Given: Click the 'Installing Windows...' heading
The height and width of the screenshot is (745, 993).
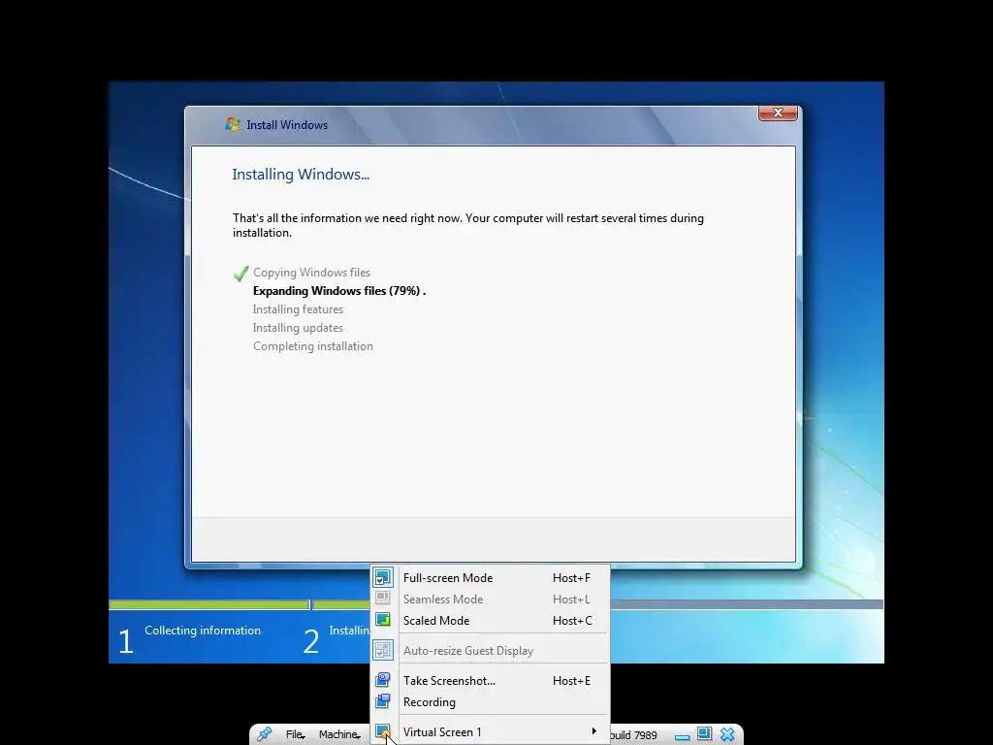Looking at the screenshot, I should pyautogui.click(x=301, y=175).
